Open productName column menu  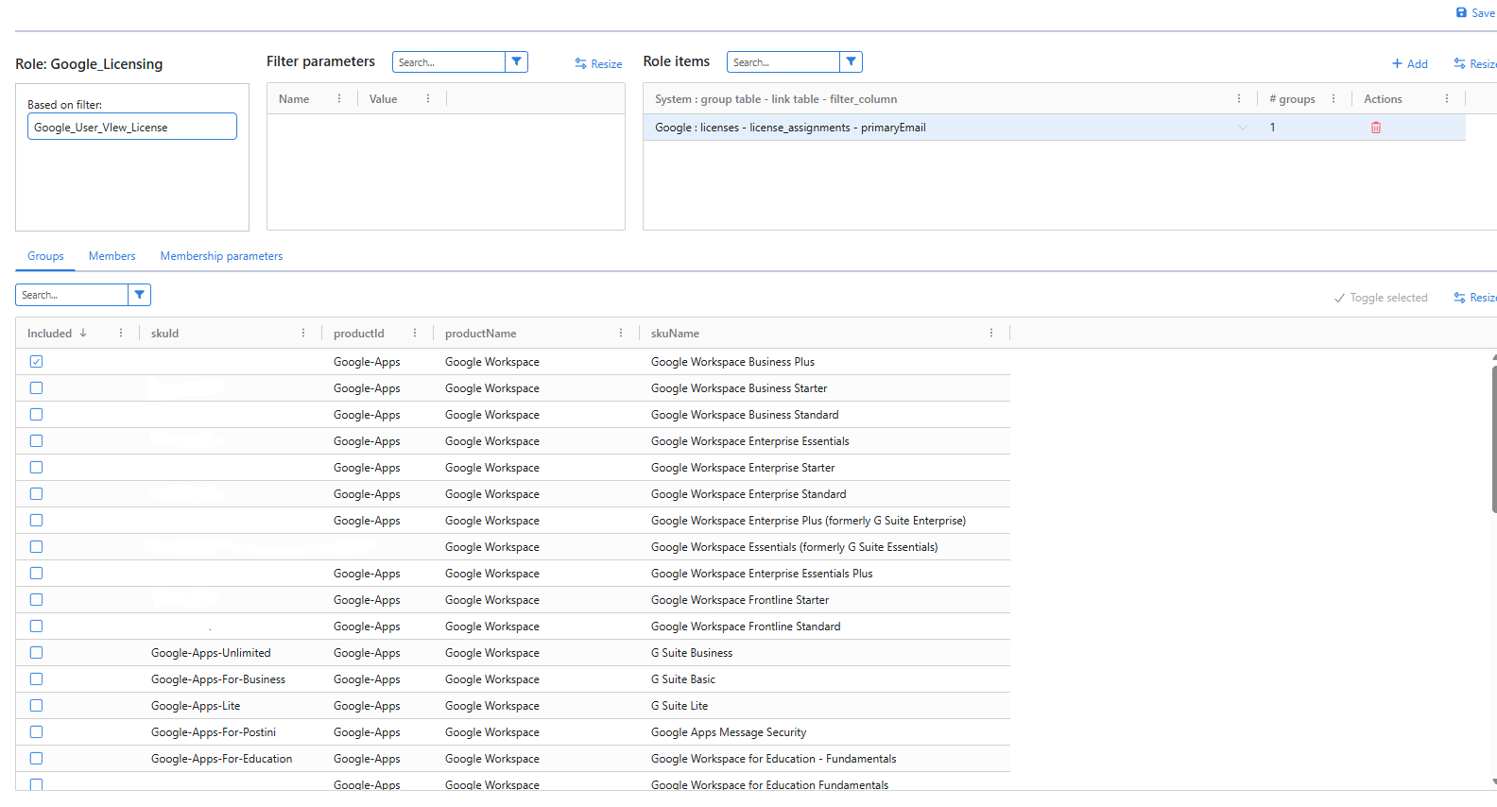(621, 333)
